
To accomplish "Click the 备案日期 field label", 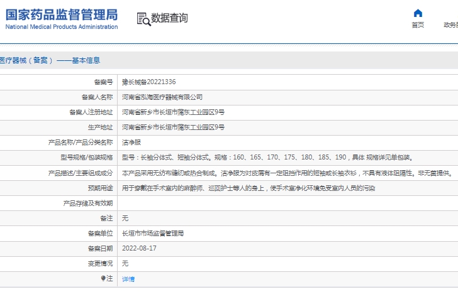I will click(101, 249).
